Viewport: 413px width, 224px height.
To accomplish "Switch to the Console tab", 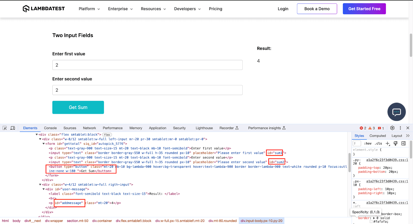I will [x=50, y=128].
